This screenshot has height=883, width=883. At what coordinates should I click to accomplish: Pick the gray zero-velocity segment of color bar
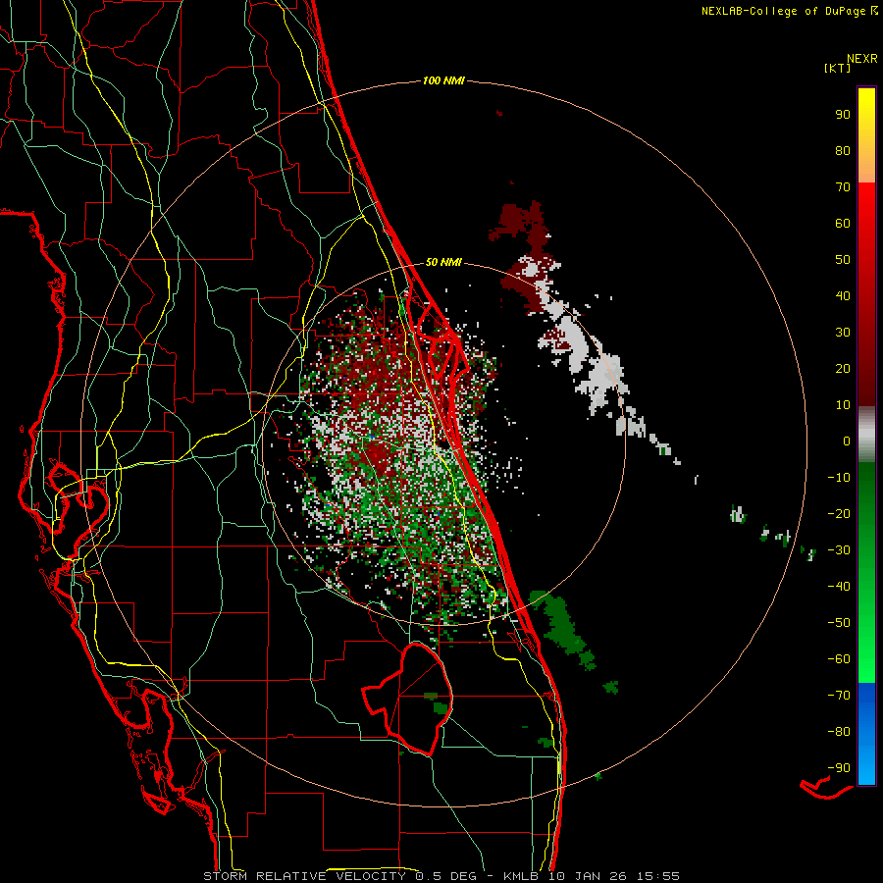tap(866, 435)
